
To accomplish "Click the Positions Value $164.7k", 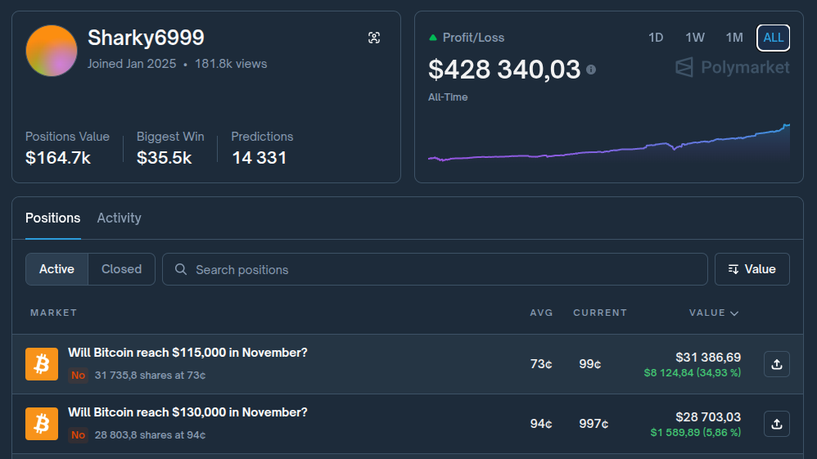I will point(58,158).
